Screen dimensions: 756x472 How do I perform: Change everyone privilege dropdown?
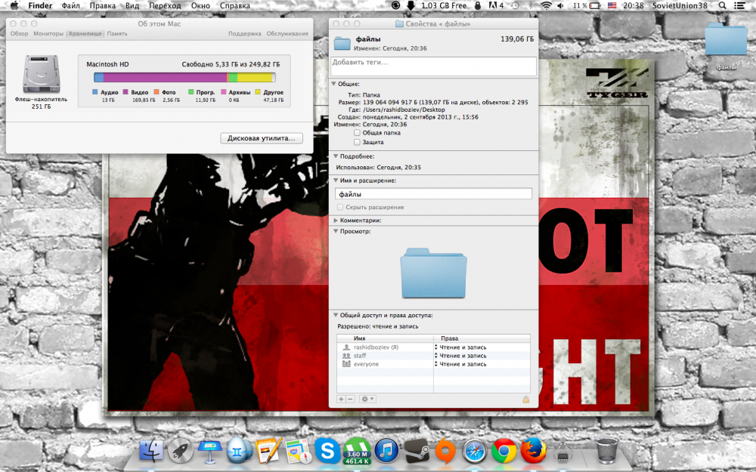coord(460,365)
